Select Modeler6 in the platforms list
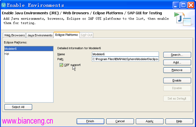Viewport: 196px width, 127px height. (29, 49)
